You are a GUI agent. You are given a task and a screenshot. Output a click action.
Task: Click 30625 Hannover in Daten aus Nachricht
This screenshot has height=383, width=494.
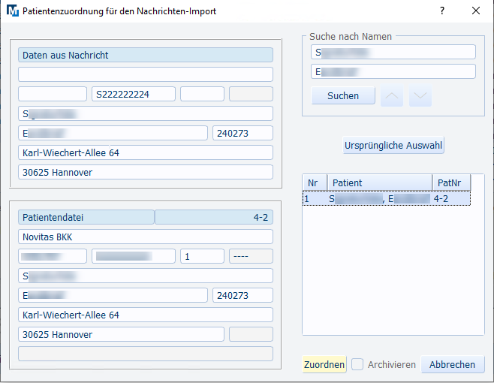coord(146,172)
